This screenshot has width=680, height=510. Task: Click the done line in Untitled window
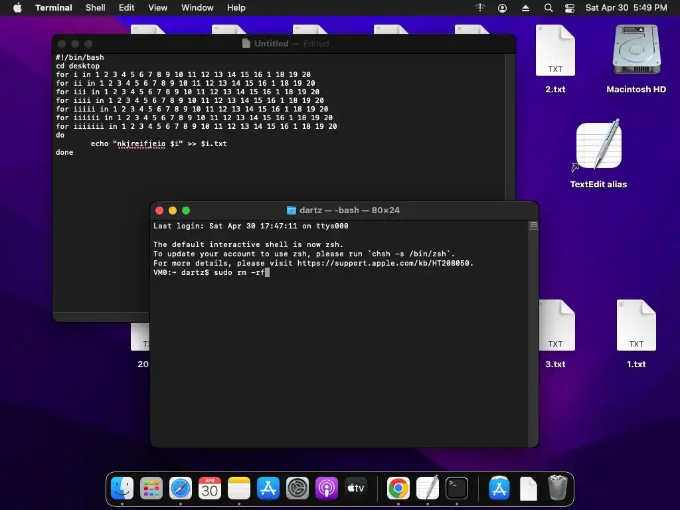click(x=64, y=152)
